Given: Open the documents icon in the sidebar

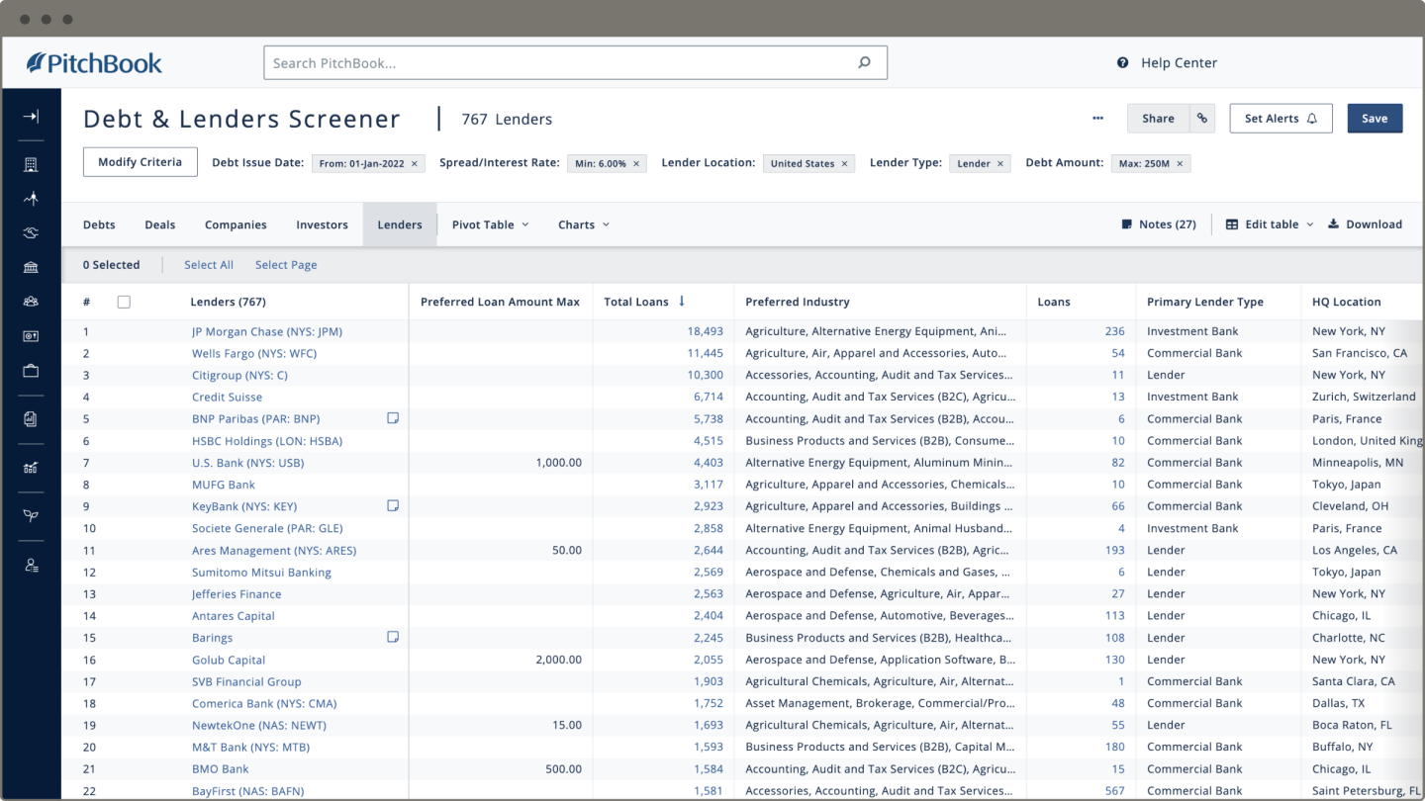Looking at the screenshot, I should coord(31,419).
